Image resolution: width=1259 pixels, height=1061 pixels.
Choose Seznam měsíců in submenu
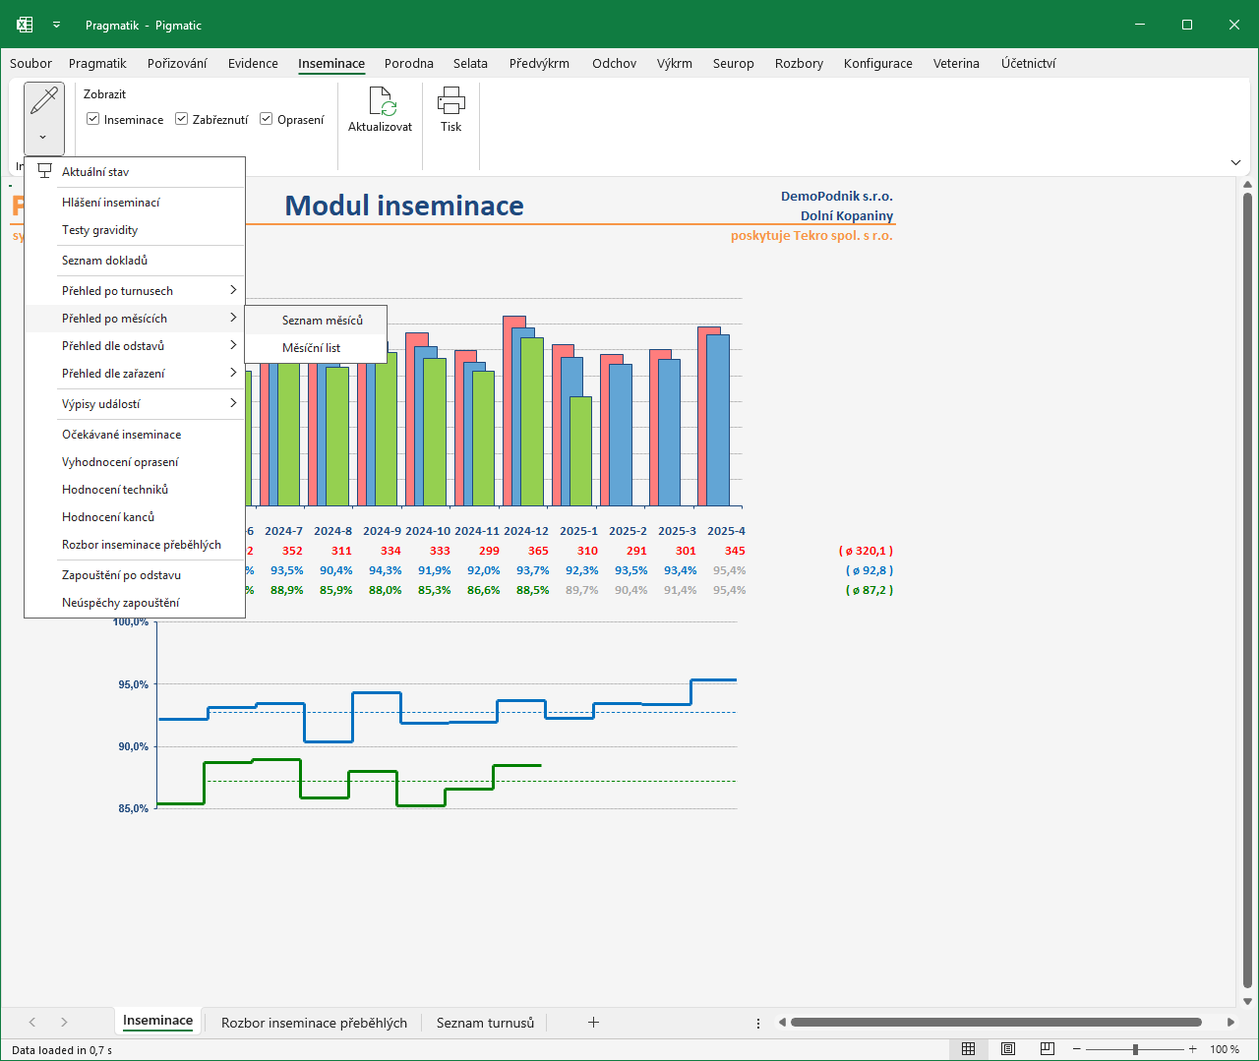[316, 321]
